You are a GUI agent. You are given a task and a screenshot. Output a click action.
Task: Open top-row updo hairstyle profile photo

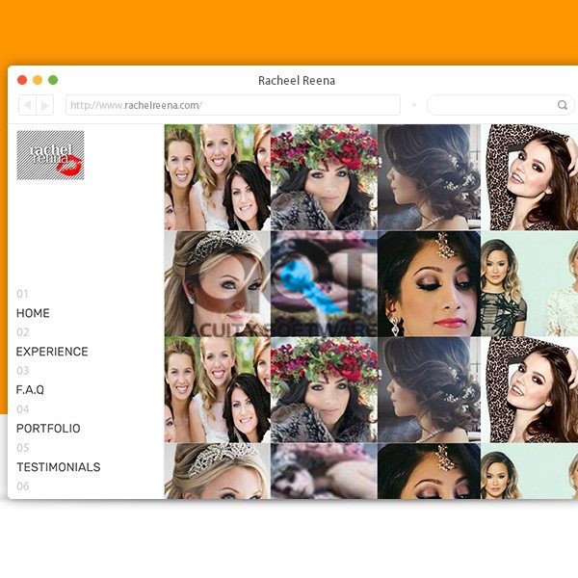(429, 177)
